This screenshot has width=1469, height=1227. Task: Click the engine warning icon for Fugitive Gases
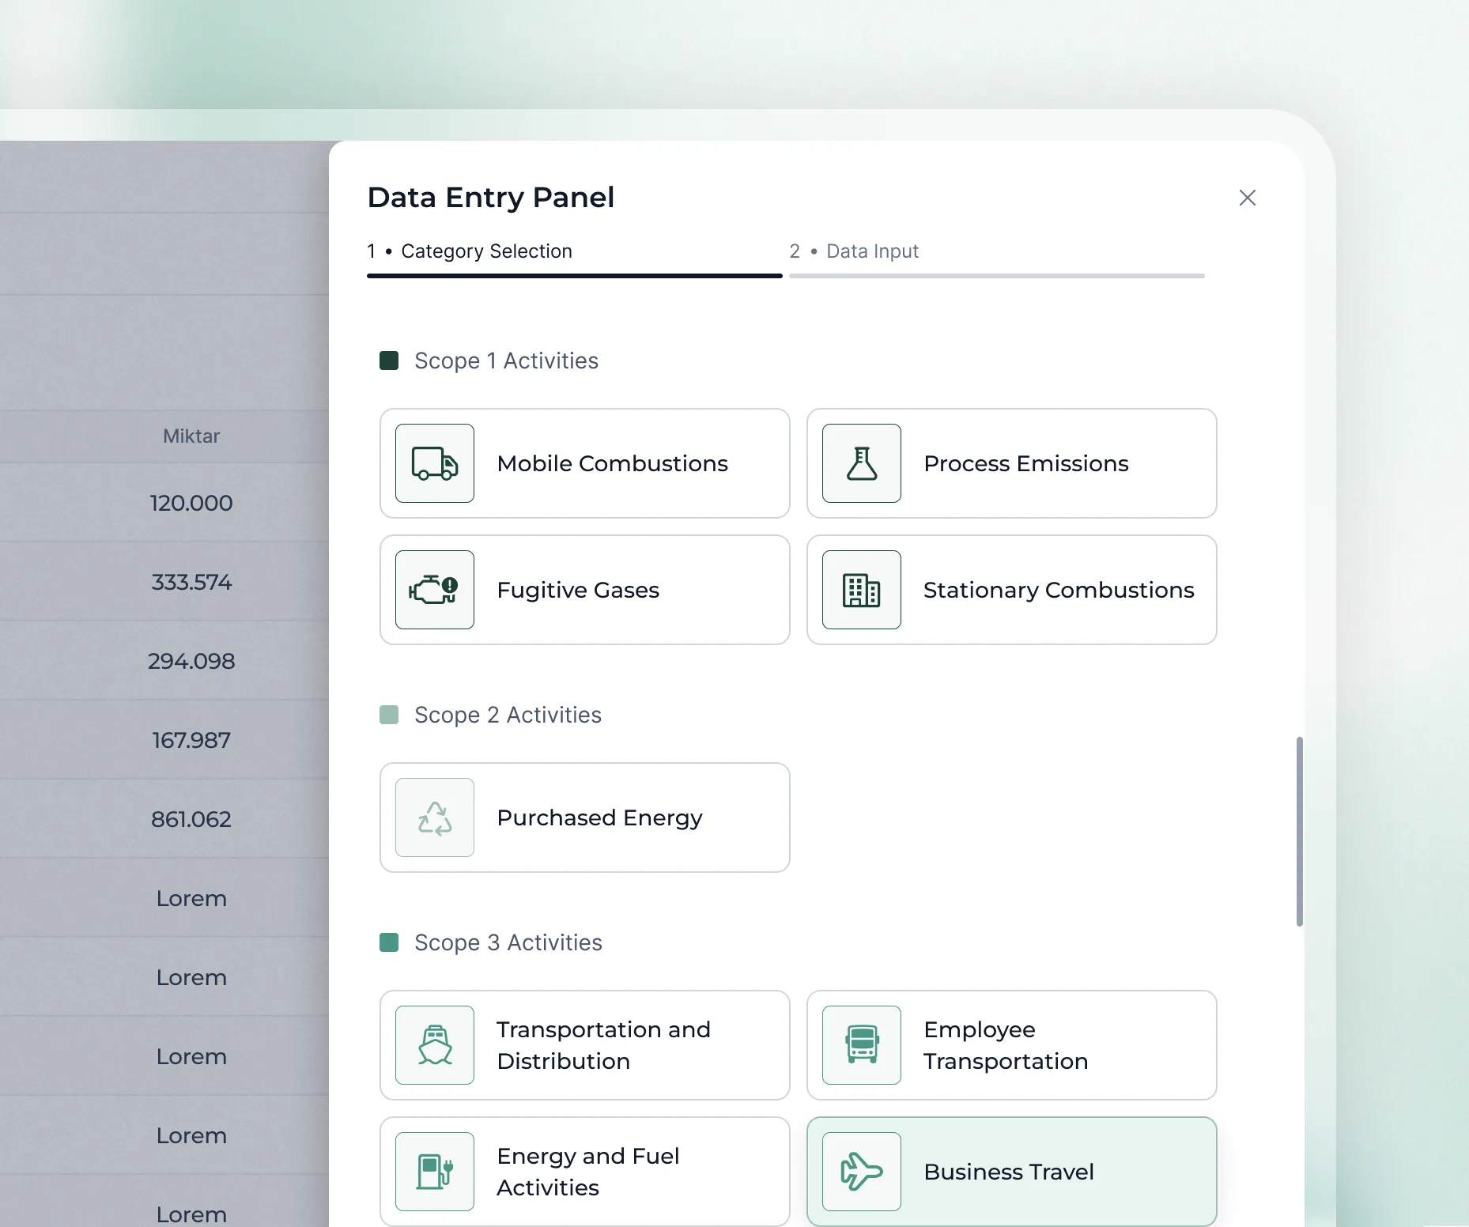[435, 590]
